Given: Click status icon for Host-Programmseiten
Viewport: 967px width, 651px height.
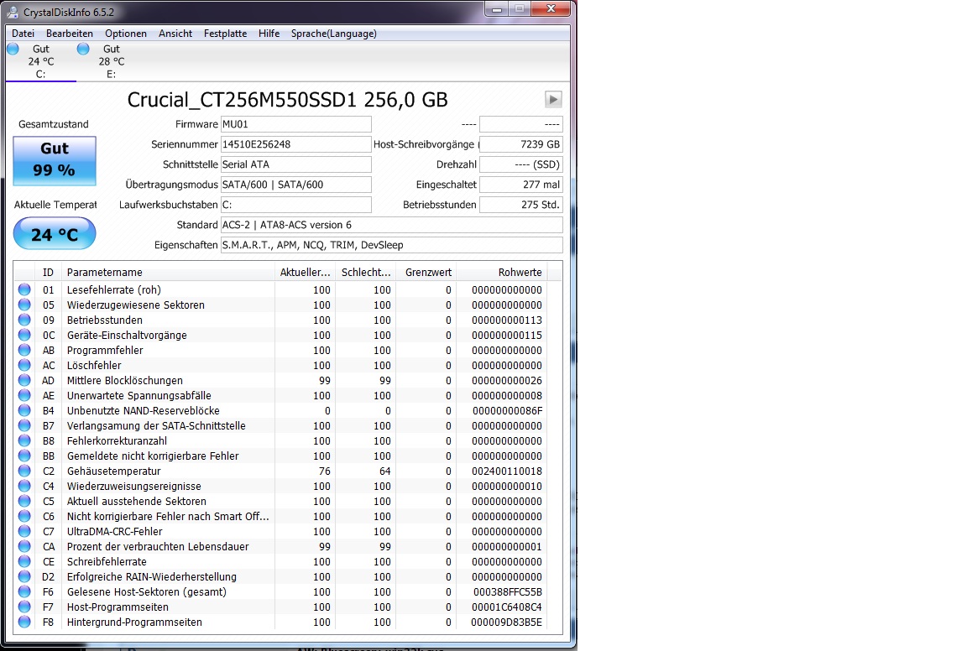Looking at the screenshot, I should click(x=24, y=607).
